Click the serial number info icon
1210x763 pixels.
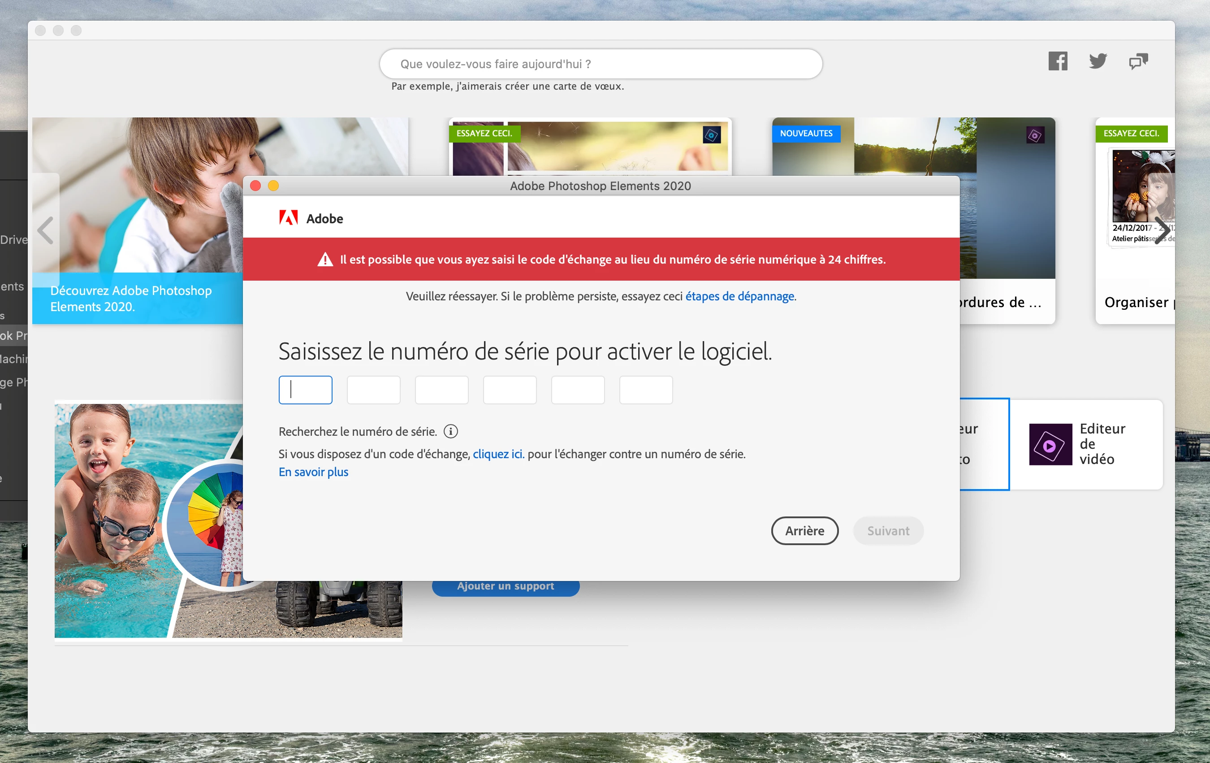coord(451,431)
